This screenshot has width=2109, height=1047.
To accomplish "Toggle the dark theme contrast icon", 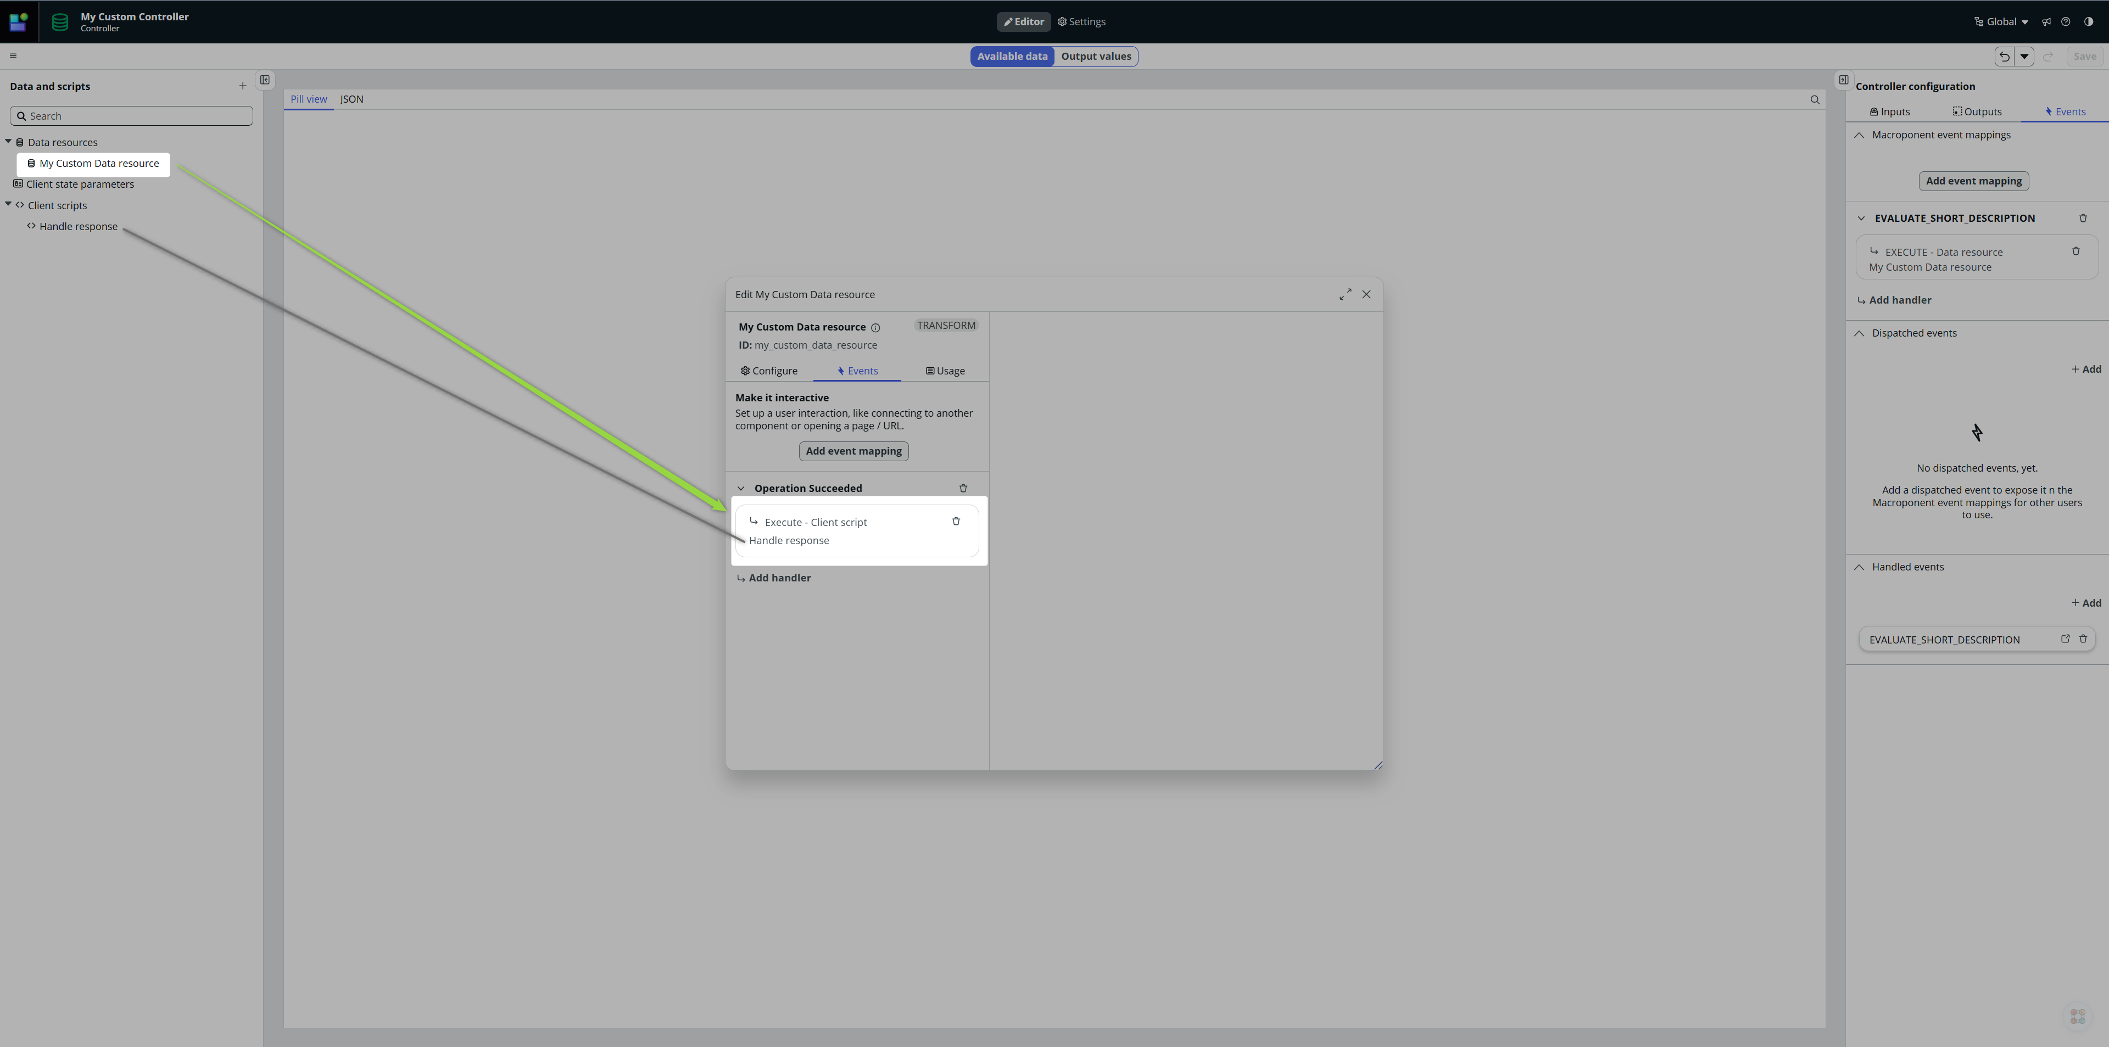I will (x=2089, y=22).
